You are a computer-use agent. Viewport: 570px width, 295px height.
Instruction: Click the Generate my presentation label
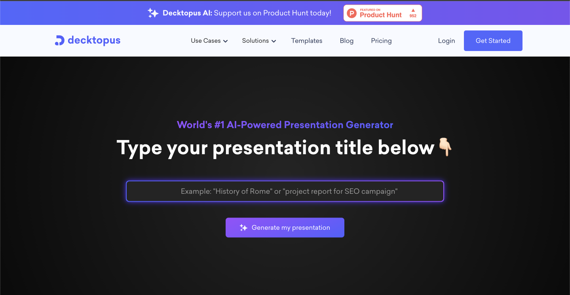click(291, 228)
